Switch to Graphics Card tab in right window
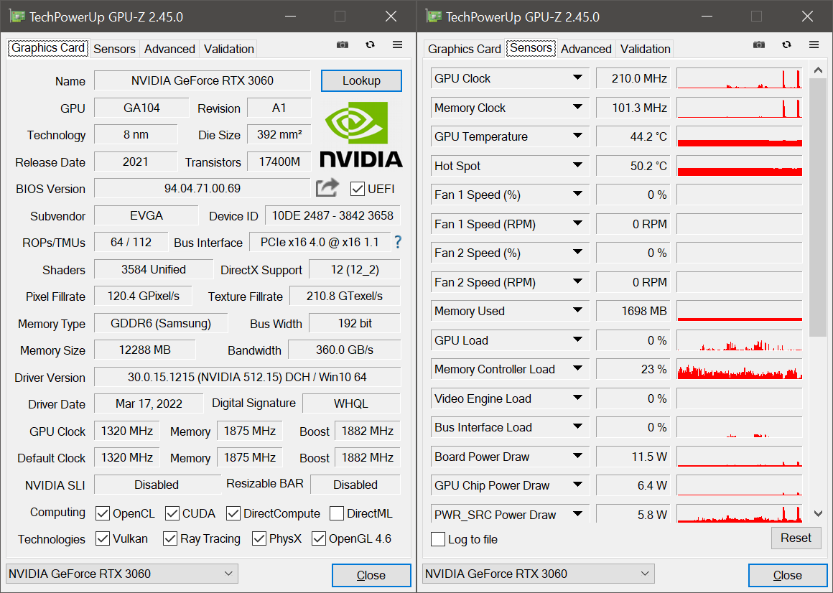833x593 pixels. [x=465, y=49]
